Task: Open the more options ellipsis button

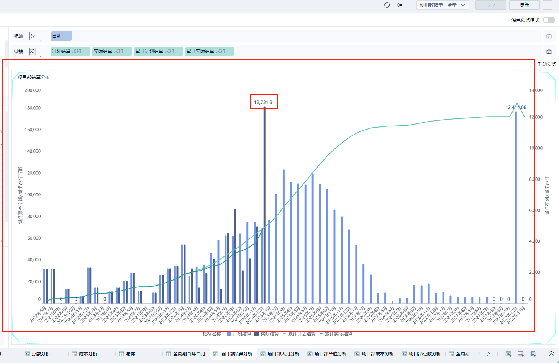Action: click(x=548, y=5)
